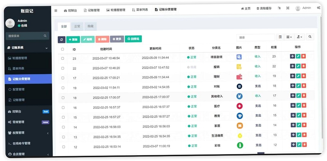Click the 主页 link in the top bar
327x161 pixels.
246,9
